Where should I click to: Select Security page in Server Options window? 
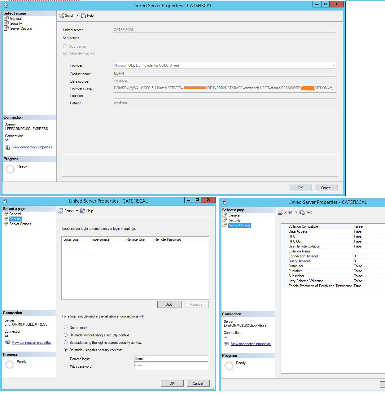pos(235,220)
